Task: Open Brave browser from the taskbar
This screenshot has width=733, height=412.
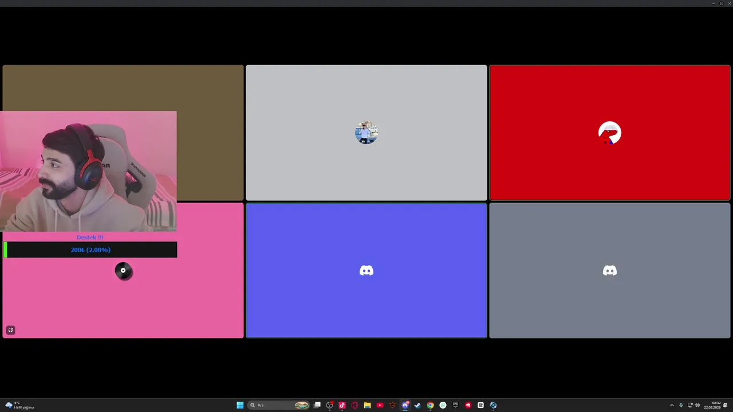Action: [392, 405]
